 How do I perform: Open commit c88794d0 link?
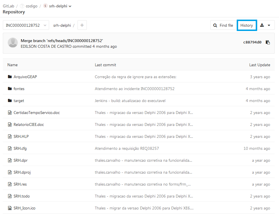[x=252, y=42]
